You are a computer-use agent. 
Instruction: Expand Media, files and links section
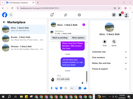tap(109, 63)
